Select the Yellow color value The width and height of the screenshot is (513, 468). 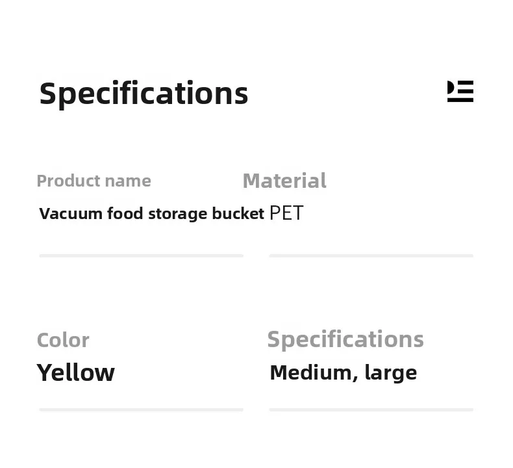(x=76, y=373)
